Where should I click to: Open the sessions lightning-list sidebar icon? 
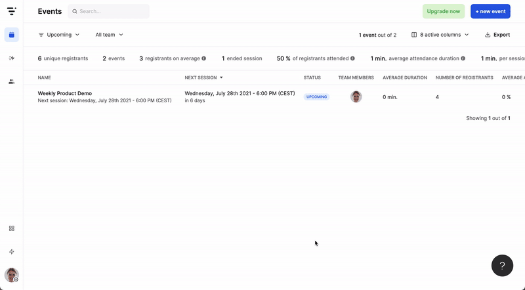point(12,58)
